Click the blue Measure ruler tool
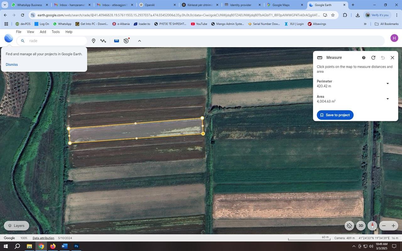 [117, 41]
